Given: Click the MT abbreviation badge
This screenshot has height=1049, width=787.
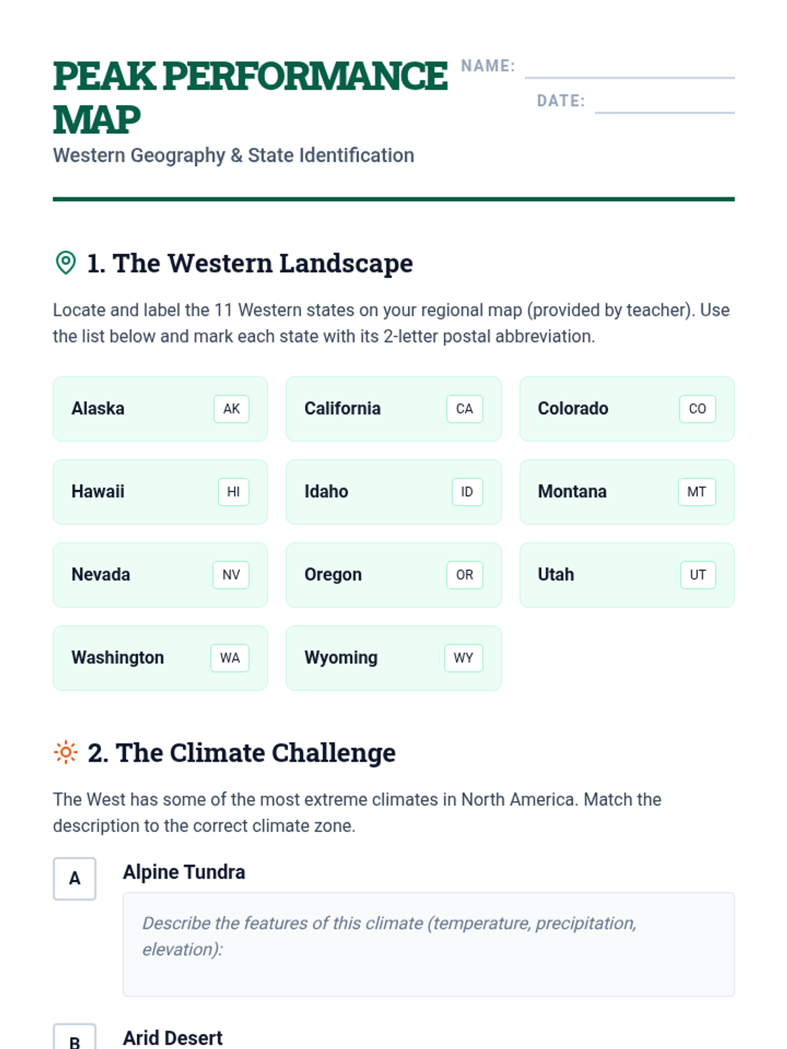Looking at the screenshot, I should (x=696, y=492).
